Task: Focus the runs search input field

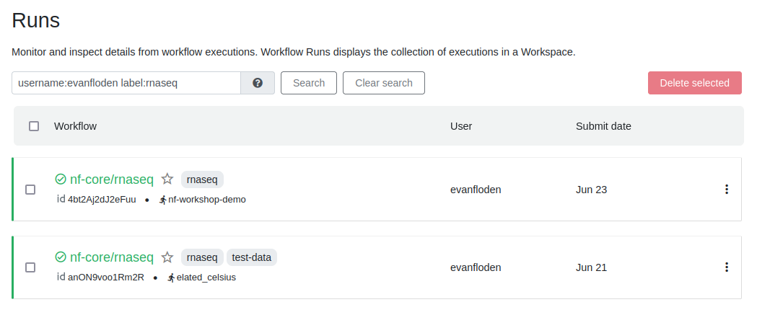Action: pyautogui.click(x=126, y=83)
